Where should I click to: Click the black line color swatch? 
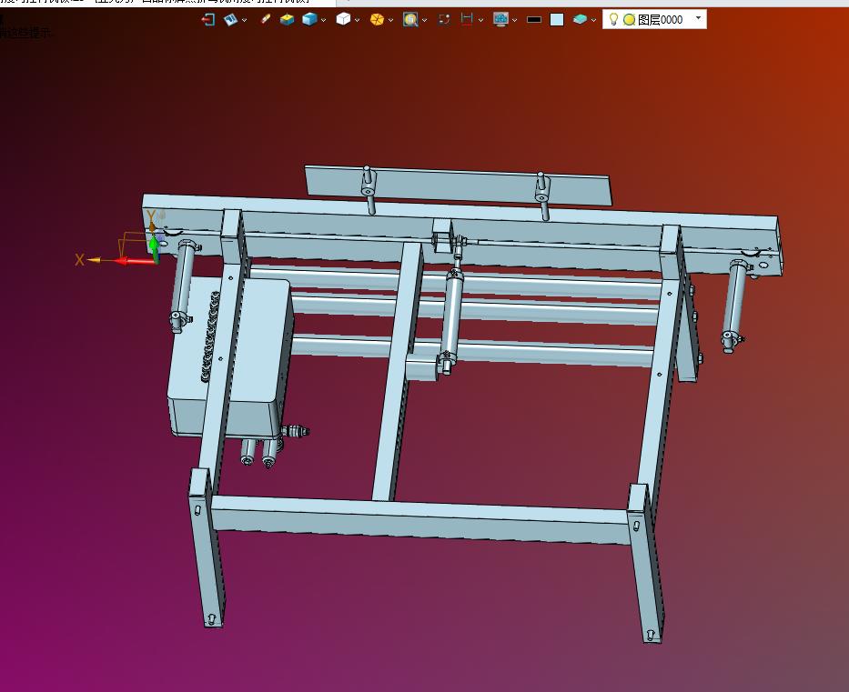[x=534, y=19]
